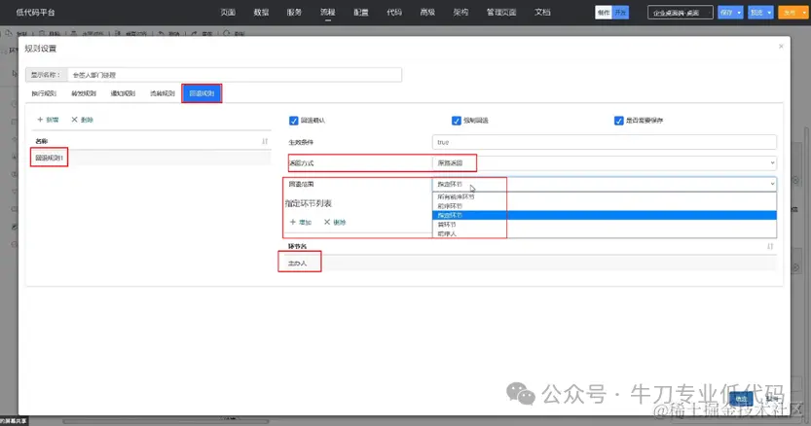Open the 服务 menu in top navigation
The image size is (811, 426).
click(x=294, y=13)
